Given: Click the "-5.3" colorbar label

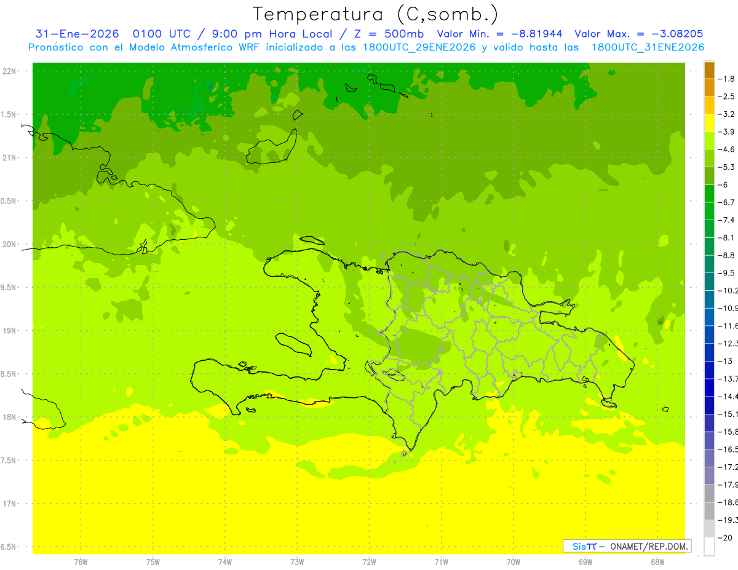Looking at the screenshot, I should 726,167.
